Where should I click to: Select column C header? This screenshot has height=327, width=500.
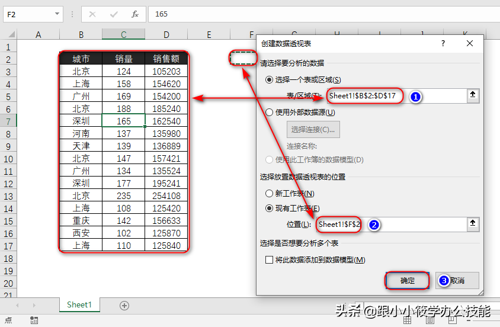point(123,34)
